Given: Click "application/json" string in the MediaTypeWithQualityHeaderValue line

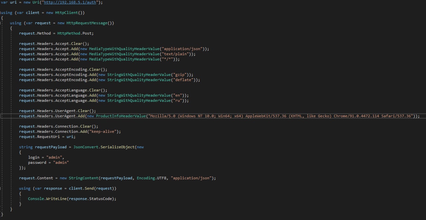Looking at the screenshot, I should pos(182,49).
